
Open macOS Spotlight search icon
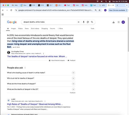point(106,1)
